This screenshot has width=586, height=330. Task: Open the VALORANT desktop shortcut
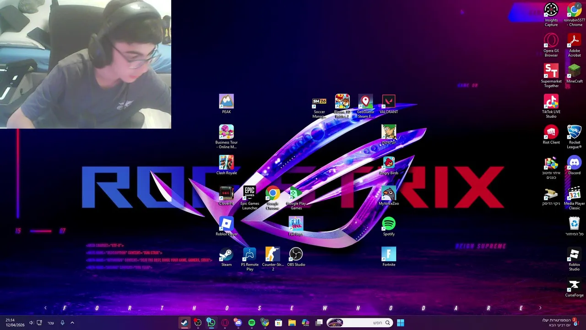(x=389, y=104)
